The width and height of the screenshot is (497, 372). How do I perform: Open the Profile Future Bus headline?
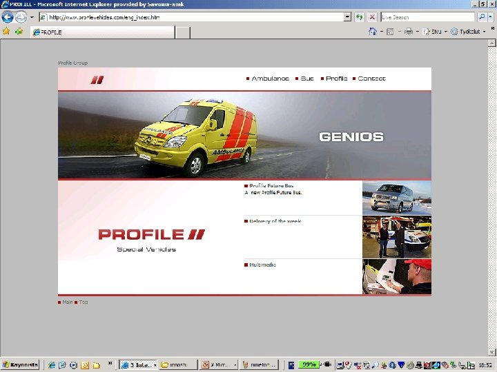(x=271, y=186)
